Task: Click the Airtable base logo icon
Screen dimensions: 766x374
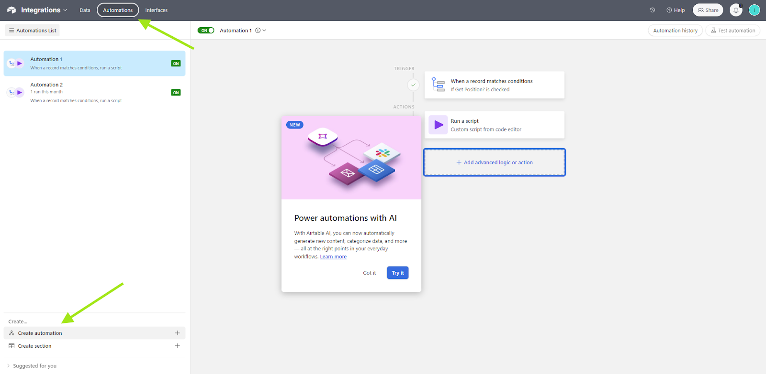Action: (x=11, y=10)
